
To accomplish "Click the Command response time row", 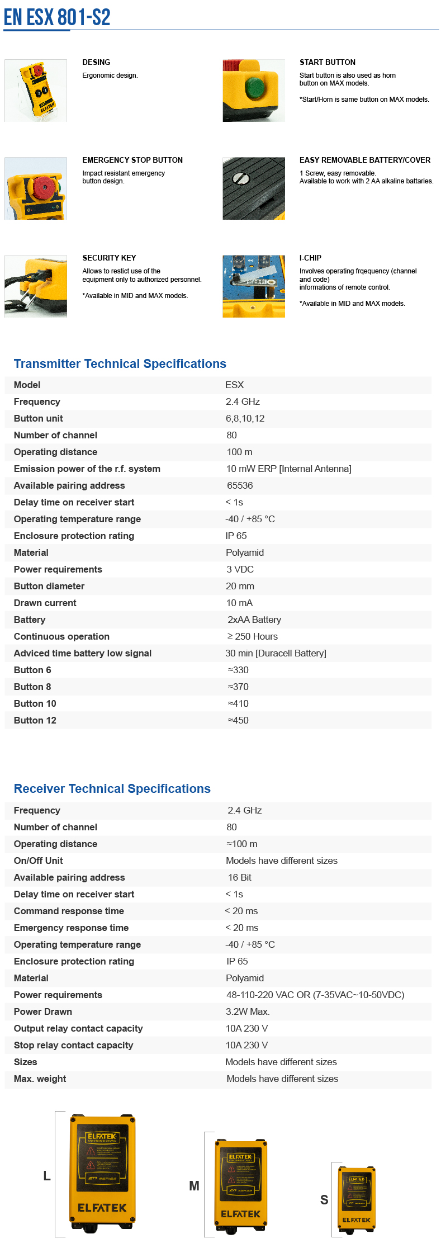I will 69,911.
